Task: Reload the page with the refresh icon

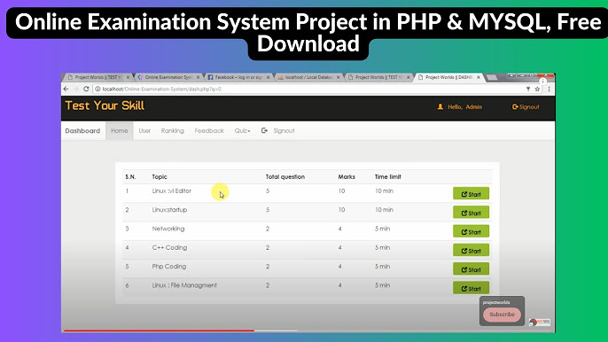Action: point(86,89)
